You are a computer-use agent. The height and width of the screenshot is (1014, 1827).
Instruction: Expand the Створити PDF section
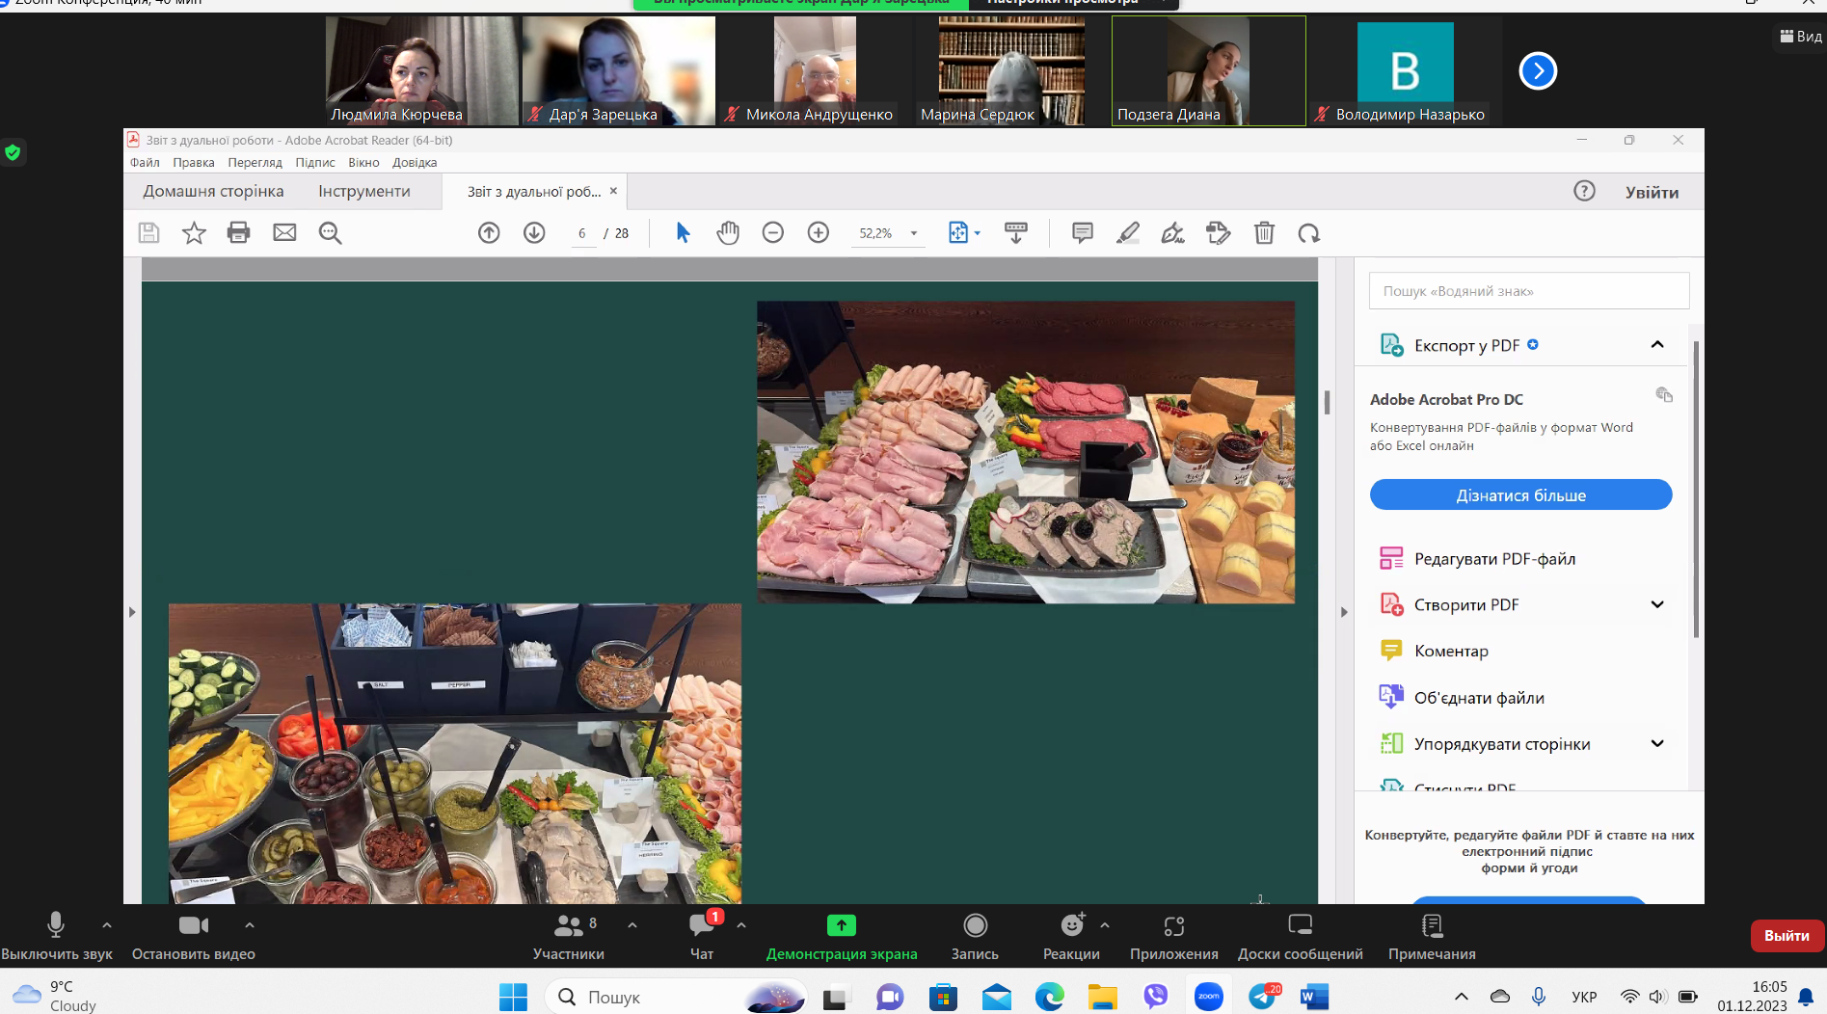(x=1657, y=604)
